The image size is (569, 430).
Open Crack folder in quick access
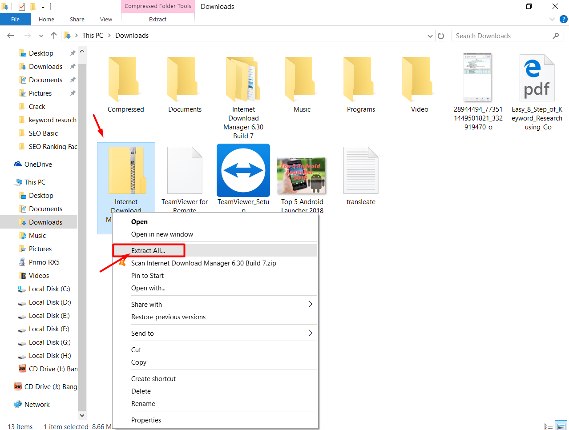tap(37, 107)
